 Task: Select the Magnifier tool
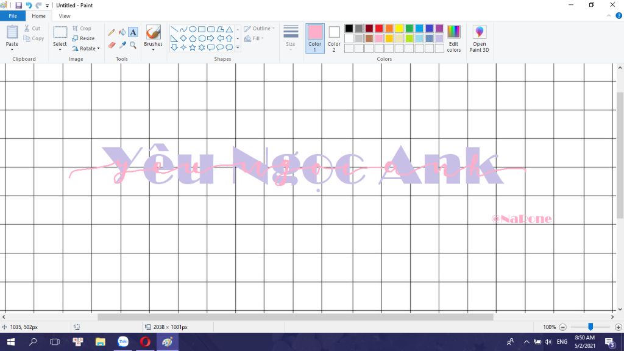[133, 45]
